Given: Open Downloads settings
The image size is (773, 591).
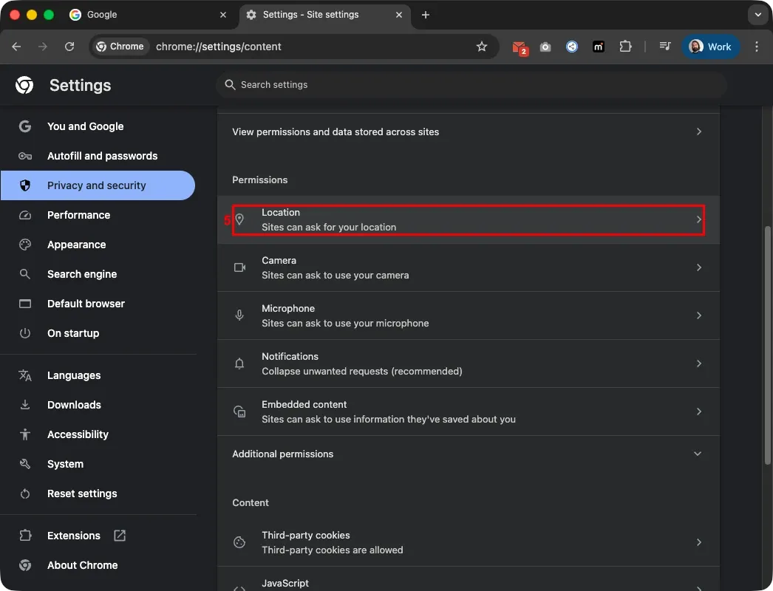Looking at the screenshot, I should click(x=98, y=405).
